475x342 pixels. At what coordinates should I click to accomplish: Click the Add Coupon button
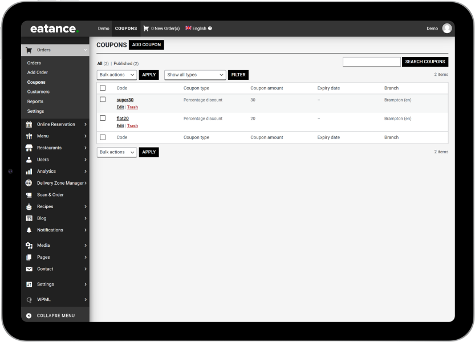point(147,45)
